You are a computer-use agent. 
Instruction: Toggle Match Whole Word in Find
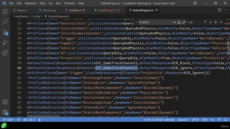coord(179,22)
